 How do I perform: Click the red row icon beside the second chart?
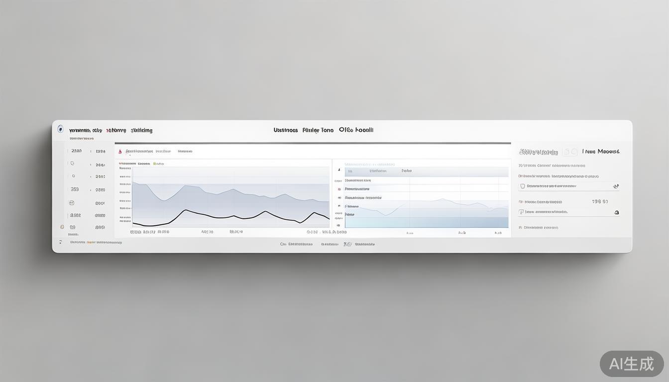339,189
